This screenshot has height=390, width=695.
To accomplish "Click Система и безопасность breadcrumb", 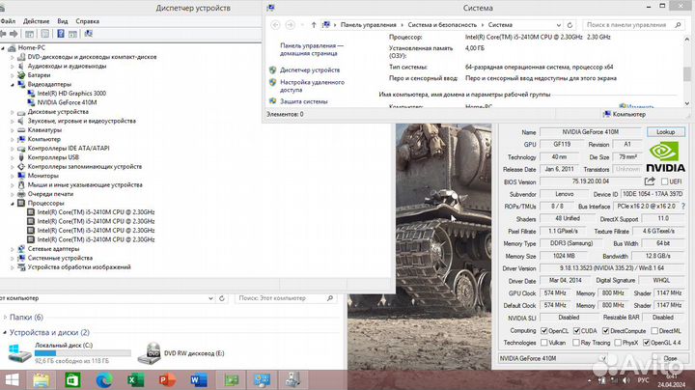I will point(442,25).
